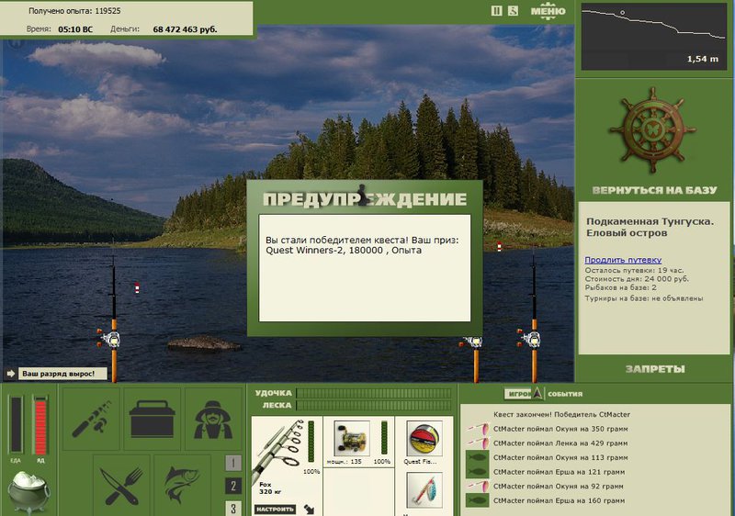Viewport: 735px width, 516px height.
Task: Click the cooking pot icon
Action: click(28, 491)
